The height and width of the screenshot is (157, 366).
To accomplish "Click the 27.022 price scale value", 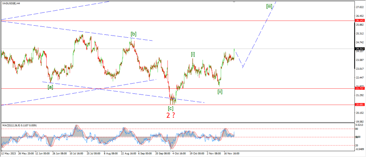I will coord(360,7).
